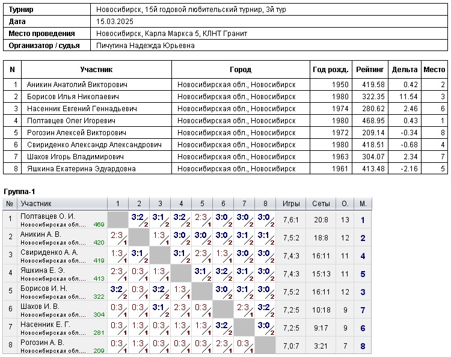
Task: Click organizer name Пичугина Надежда Юрьевна
Action: 146,45
